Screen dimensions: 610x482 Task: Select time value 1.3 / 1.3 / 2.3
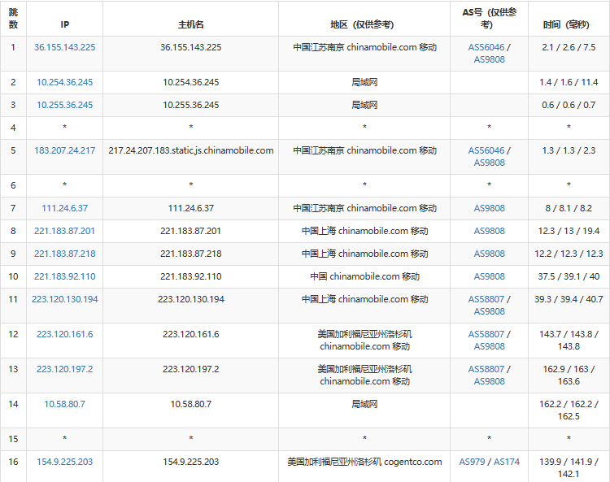pos(569,150)
